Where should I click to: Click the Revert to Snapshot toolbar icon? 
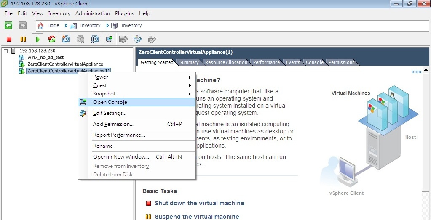(x=80, y=39)
